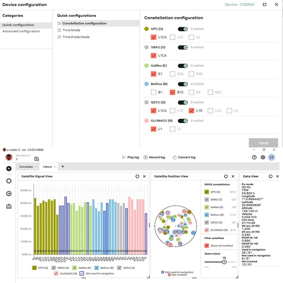Click the help question mark icon

(x=254, y=157)
